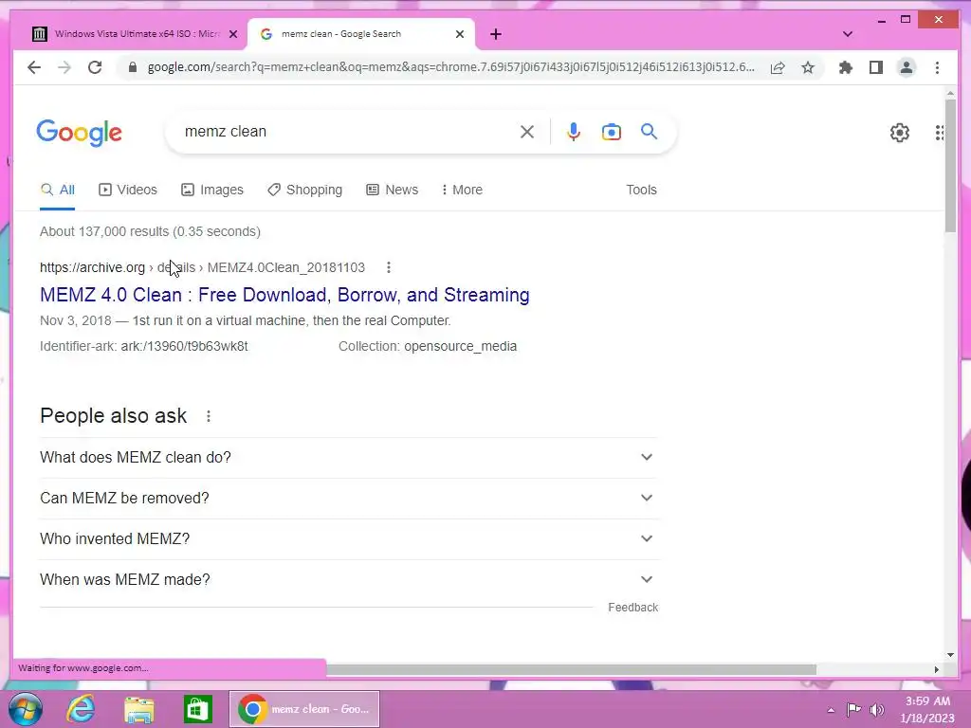This screenshot has height=728, width=971.
Task: Click the scroll-right arrow at the bottom
Action: (x=936, y=670)
